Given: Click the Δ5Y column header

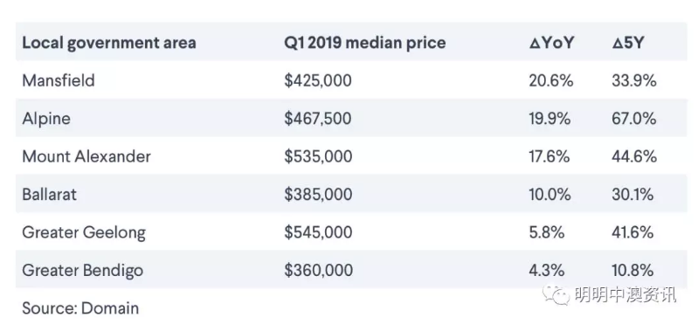Looking at the screenshot, I should click(627, 43).
